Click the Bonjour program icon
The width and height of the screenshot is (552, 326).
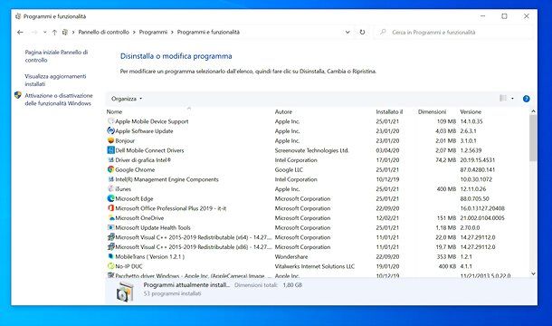coord(111,140)
